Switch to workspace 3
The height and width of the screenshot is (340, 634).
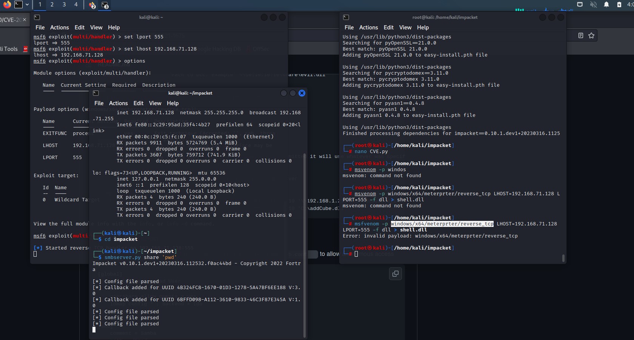click(x=64, y=5)
